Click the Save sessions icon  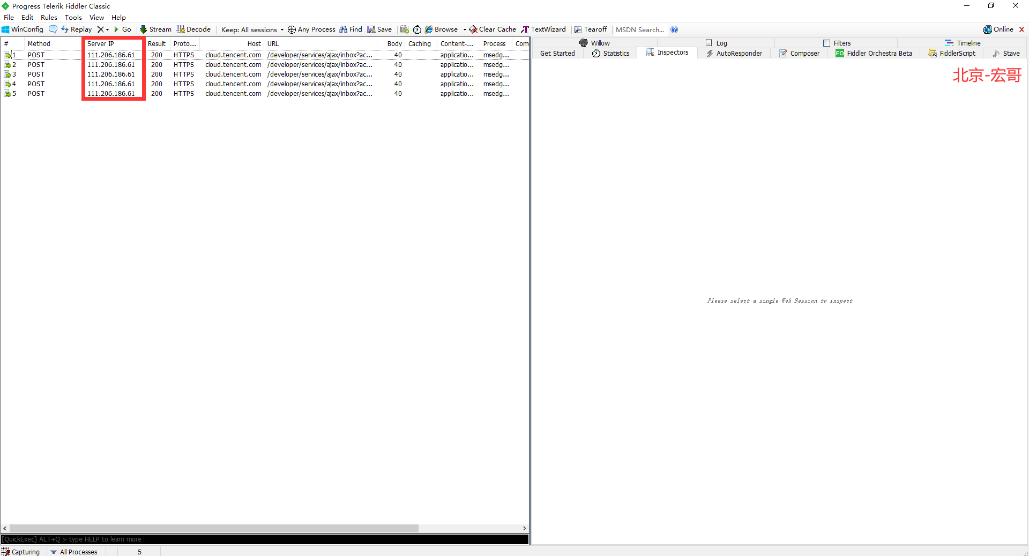pyautogui.click(x=379, y=29)
